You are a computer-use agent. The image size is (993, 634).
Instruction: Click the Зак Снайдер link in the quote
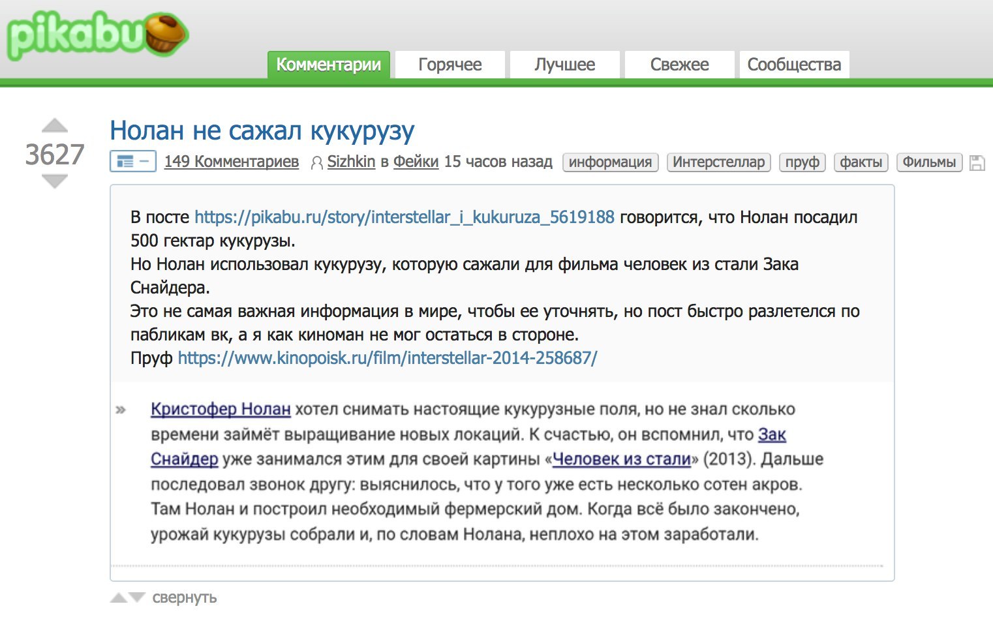point(772,434)
